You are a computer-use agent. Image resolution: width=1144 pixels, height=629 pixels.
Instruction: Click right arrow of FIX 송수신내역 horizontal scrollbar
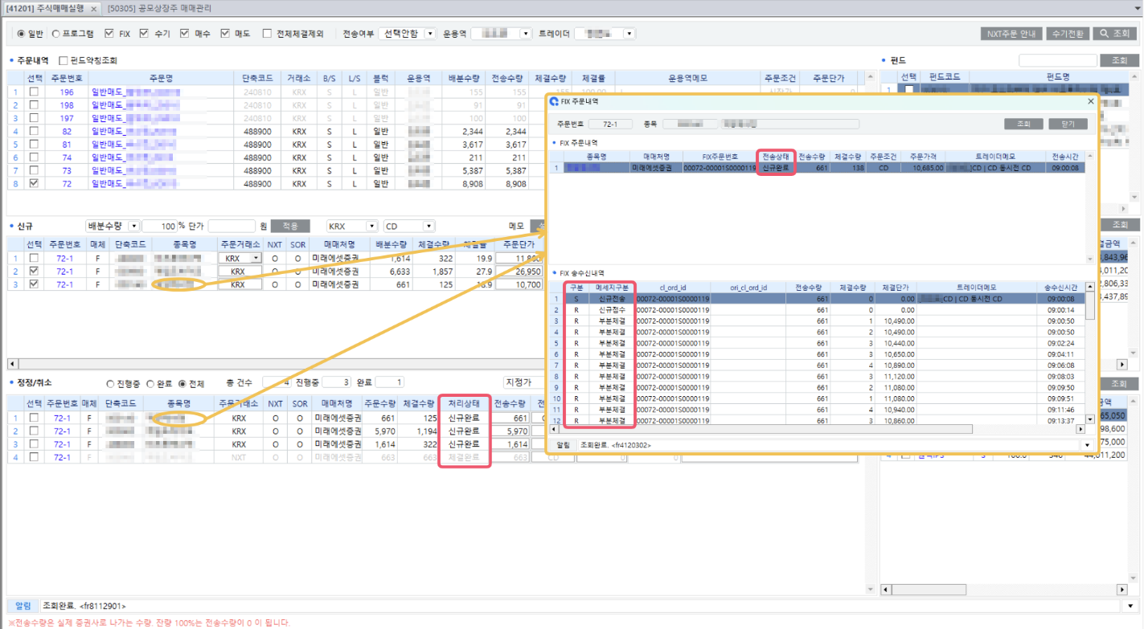click(1081, 429)
